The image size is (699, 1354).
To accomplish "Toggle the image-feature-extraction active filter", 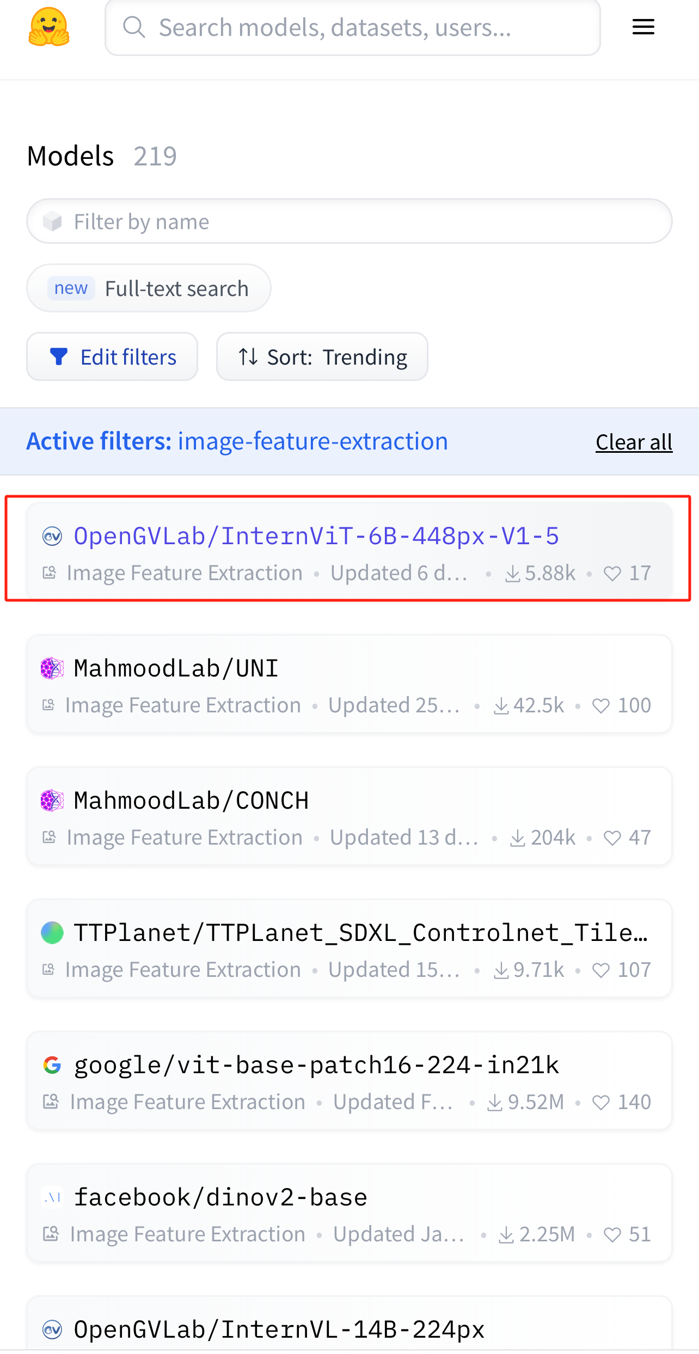I will tap(312, 441).
